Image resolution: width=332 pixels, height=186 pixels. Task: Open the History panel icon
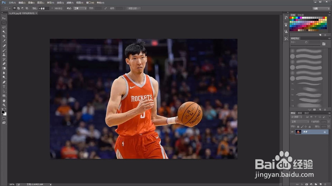click(x=286, y=18)
